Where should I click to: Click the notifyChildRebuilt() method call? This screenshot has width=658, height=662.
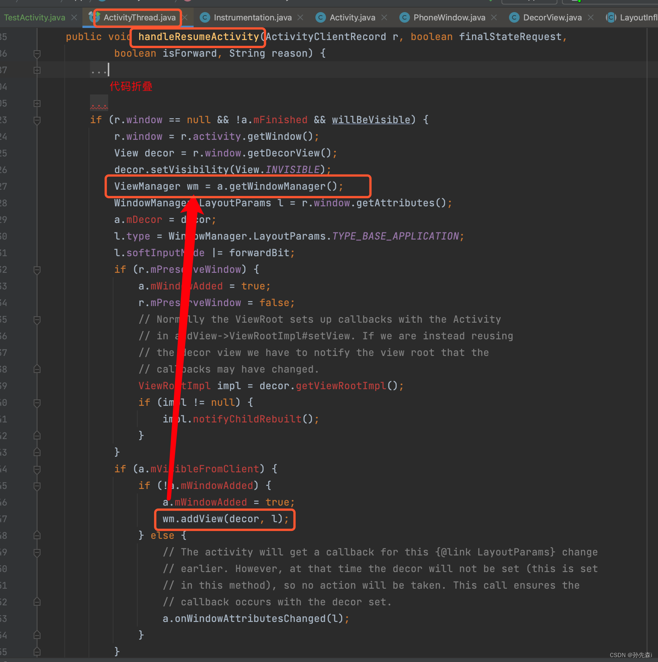tap(253, 419)
